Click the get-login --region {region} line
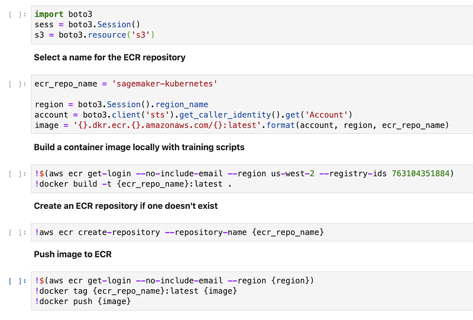 point(175,280)
